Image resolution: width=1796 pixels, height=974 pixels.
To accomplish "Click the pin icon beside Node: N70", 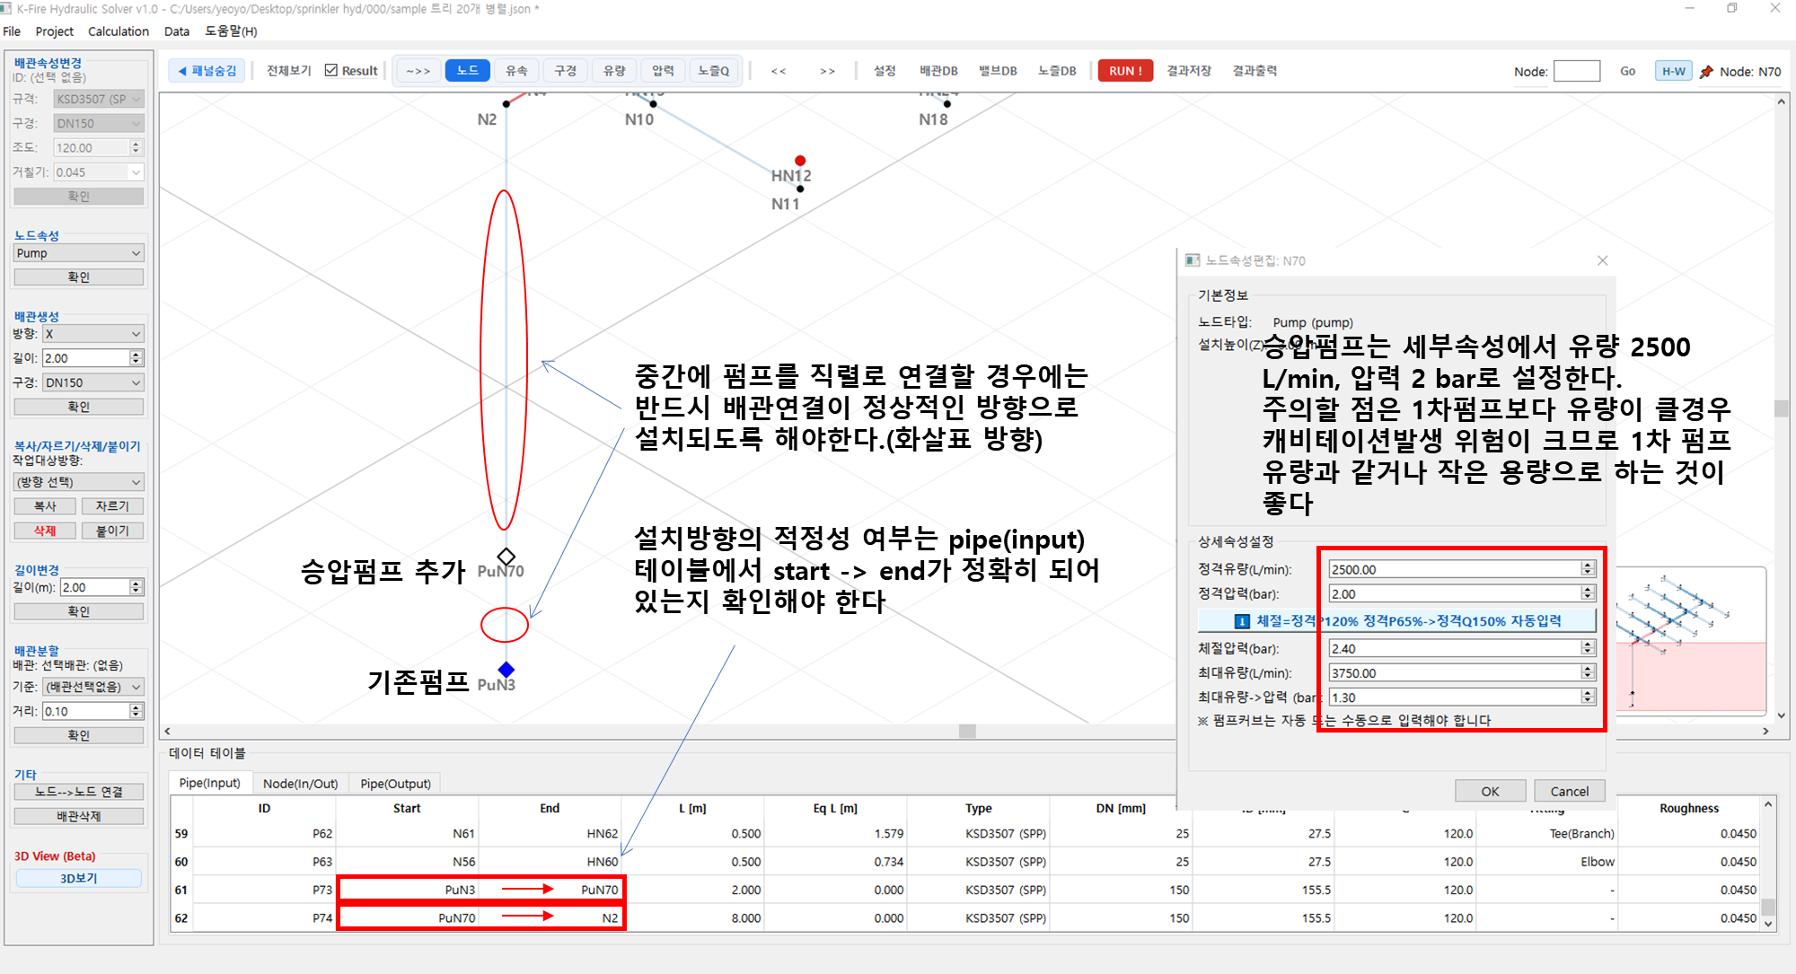I will pos(1706,72).
